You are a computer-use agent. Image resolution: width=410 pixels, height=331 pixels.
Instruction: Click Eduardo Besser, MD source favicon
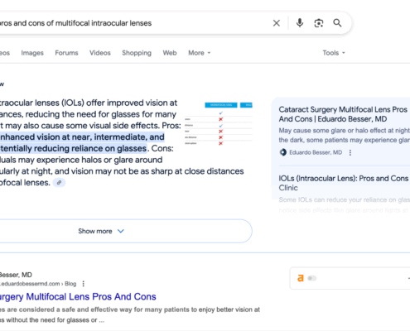coord(283,152)
